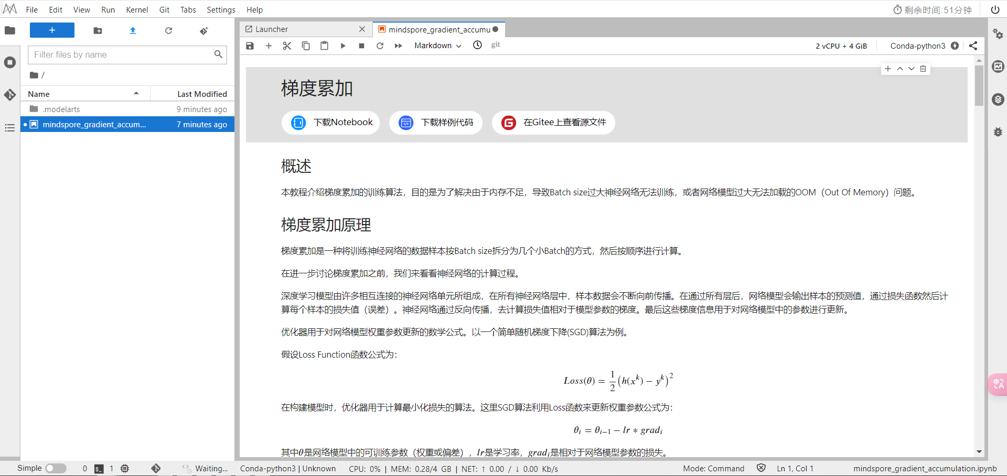Click the kernel status indicator circle
Image resolution: width=1007 pixels, height=476 pixels.
click(x=955, y=46)
